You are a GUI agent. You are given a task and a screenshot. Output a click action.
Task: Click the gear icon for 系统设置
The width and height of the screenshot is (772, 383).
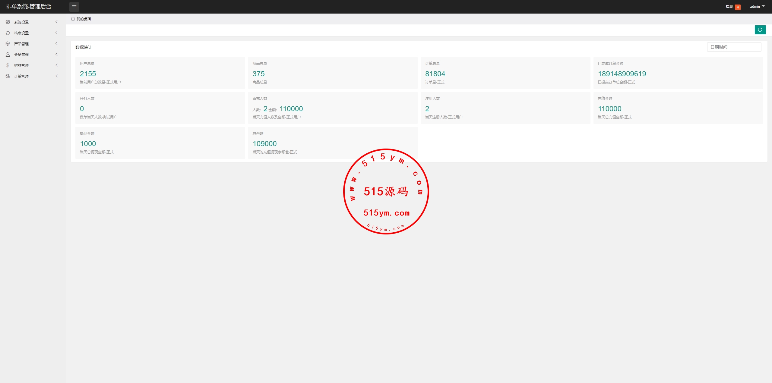(8, 22)
